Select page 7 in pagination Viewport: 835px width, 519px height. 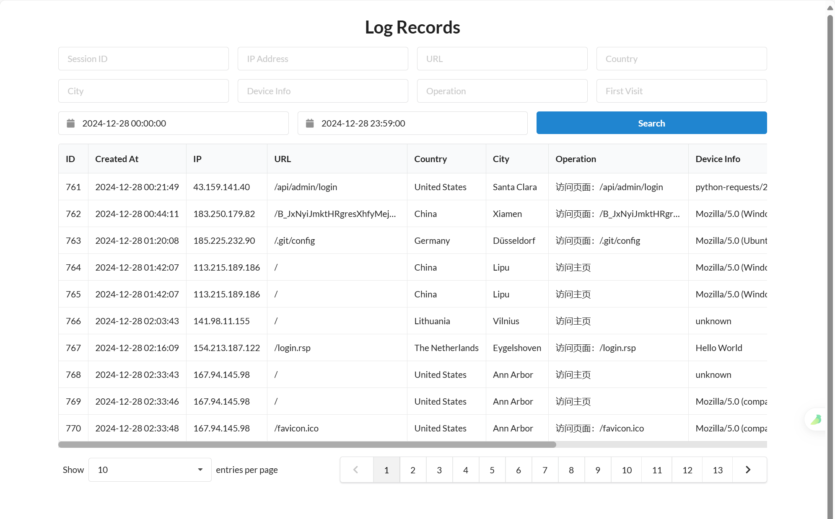[x=545, y=470]
